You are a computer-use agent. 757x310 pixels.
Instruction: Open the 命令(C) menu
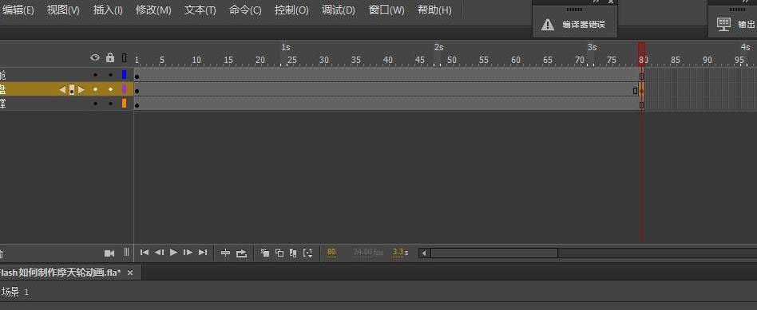tap(245, 10)
